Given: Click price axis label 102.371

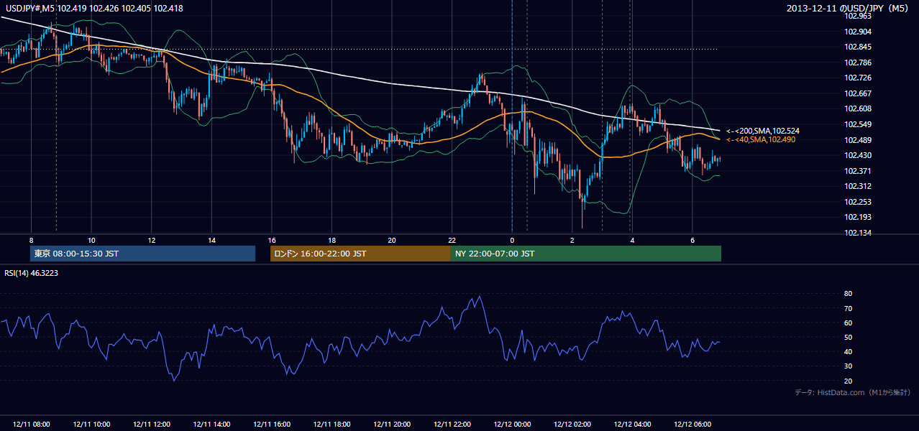Looking at the screenshot, I should pos(857,171).
